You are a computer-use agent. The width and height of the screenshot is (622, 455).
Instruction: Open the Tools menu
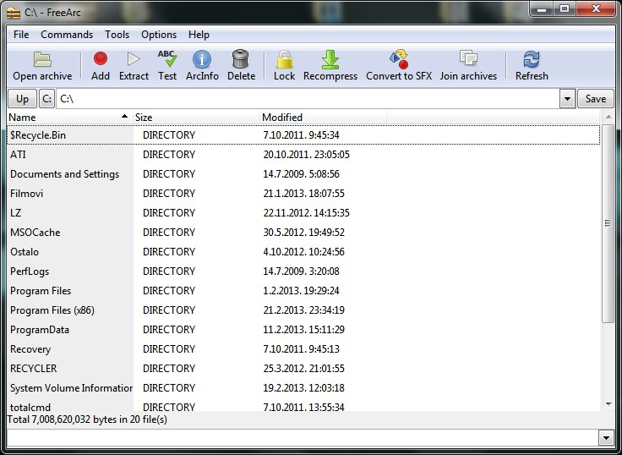pyautogui.click(x=117, y=35)
